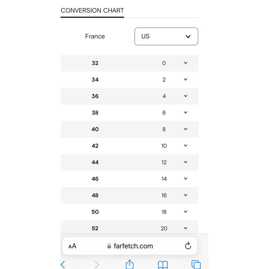Open the bookmarks book icon
The width and height of the screenshot is (269, 269).
click(x=163, y=265)
